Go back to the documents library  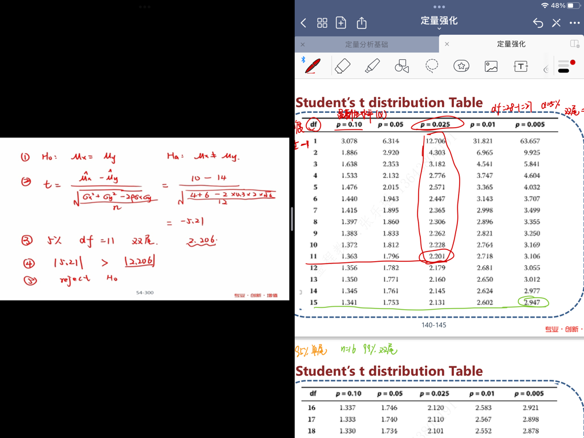pyautogui.click(x=303, y=23)
